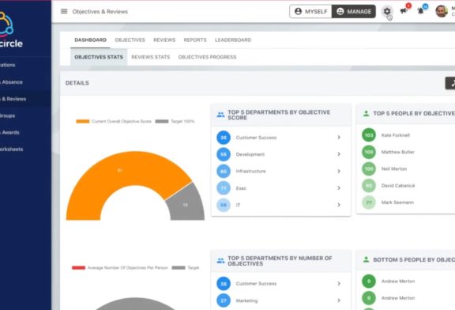Click person icon in Top 5 People header

pos(367,113)
